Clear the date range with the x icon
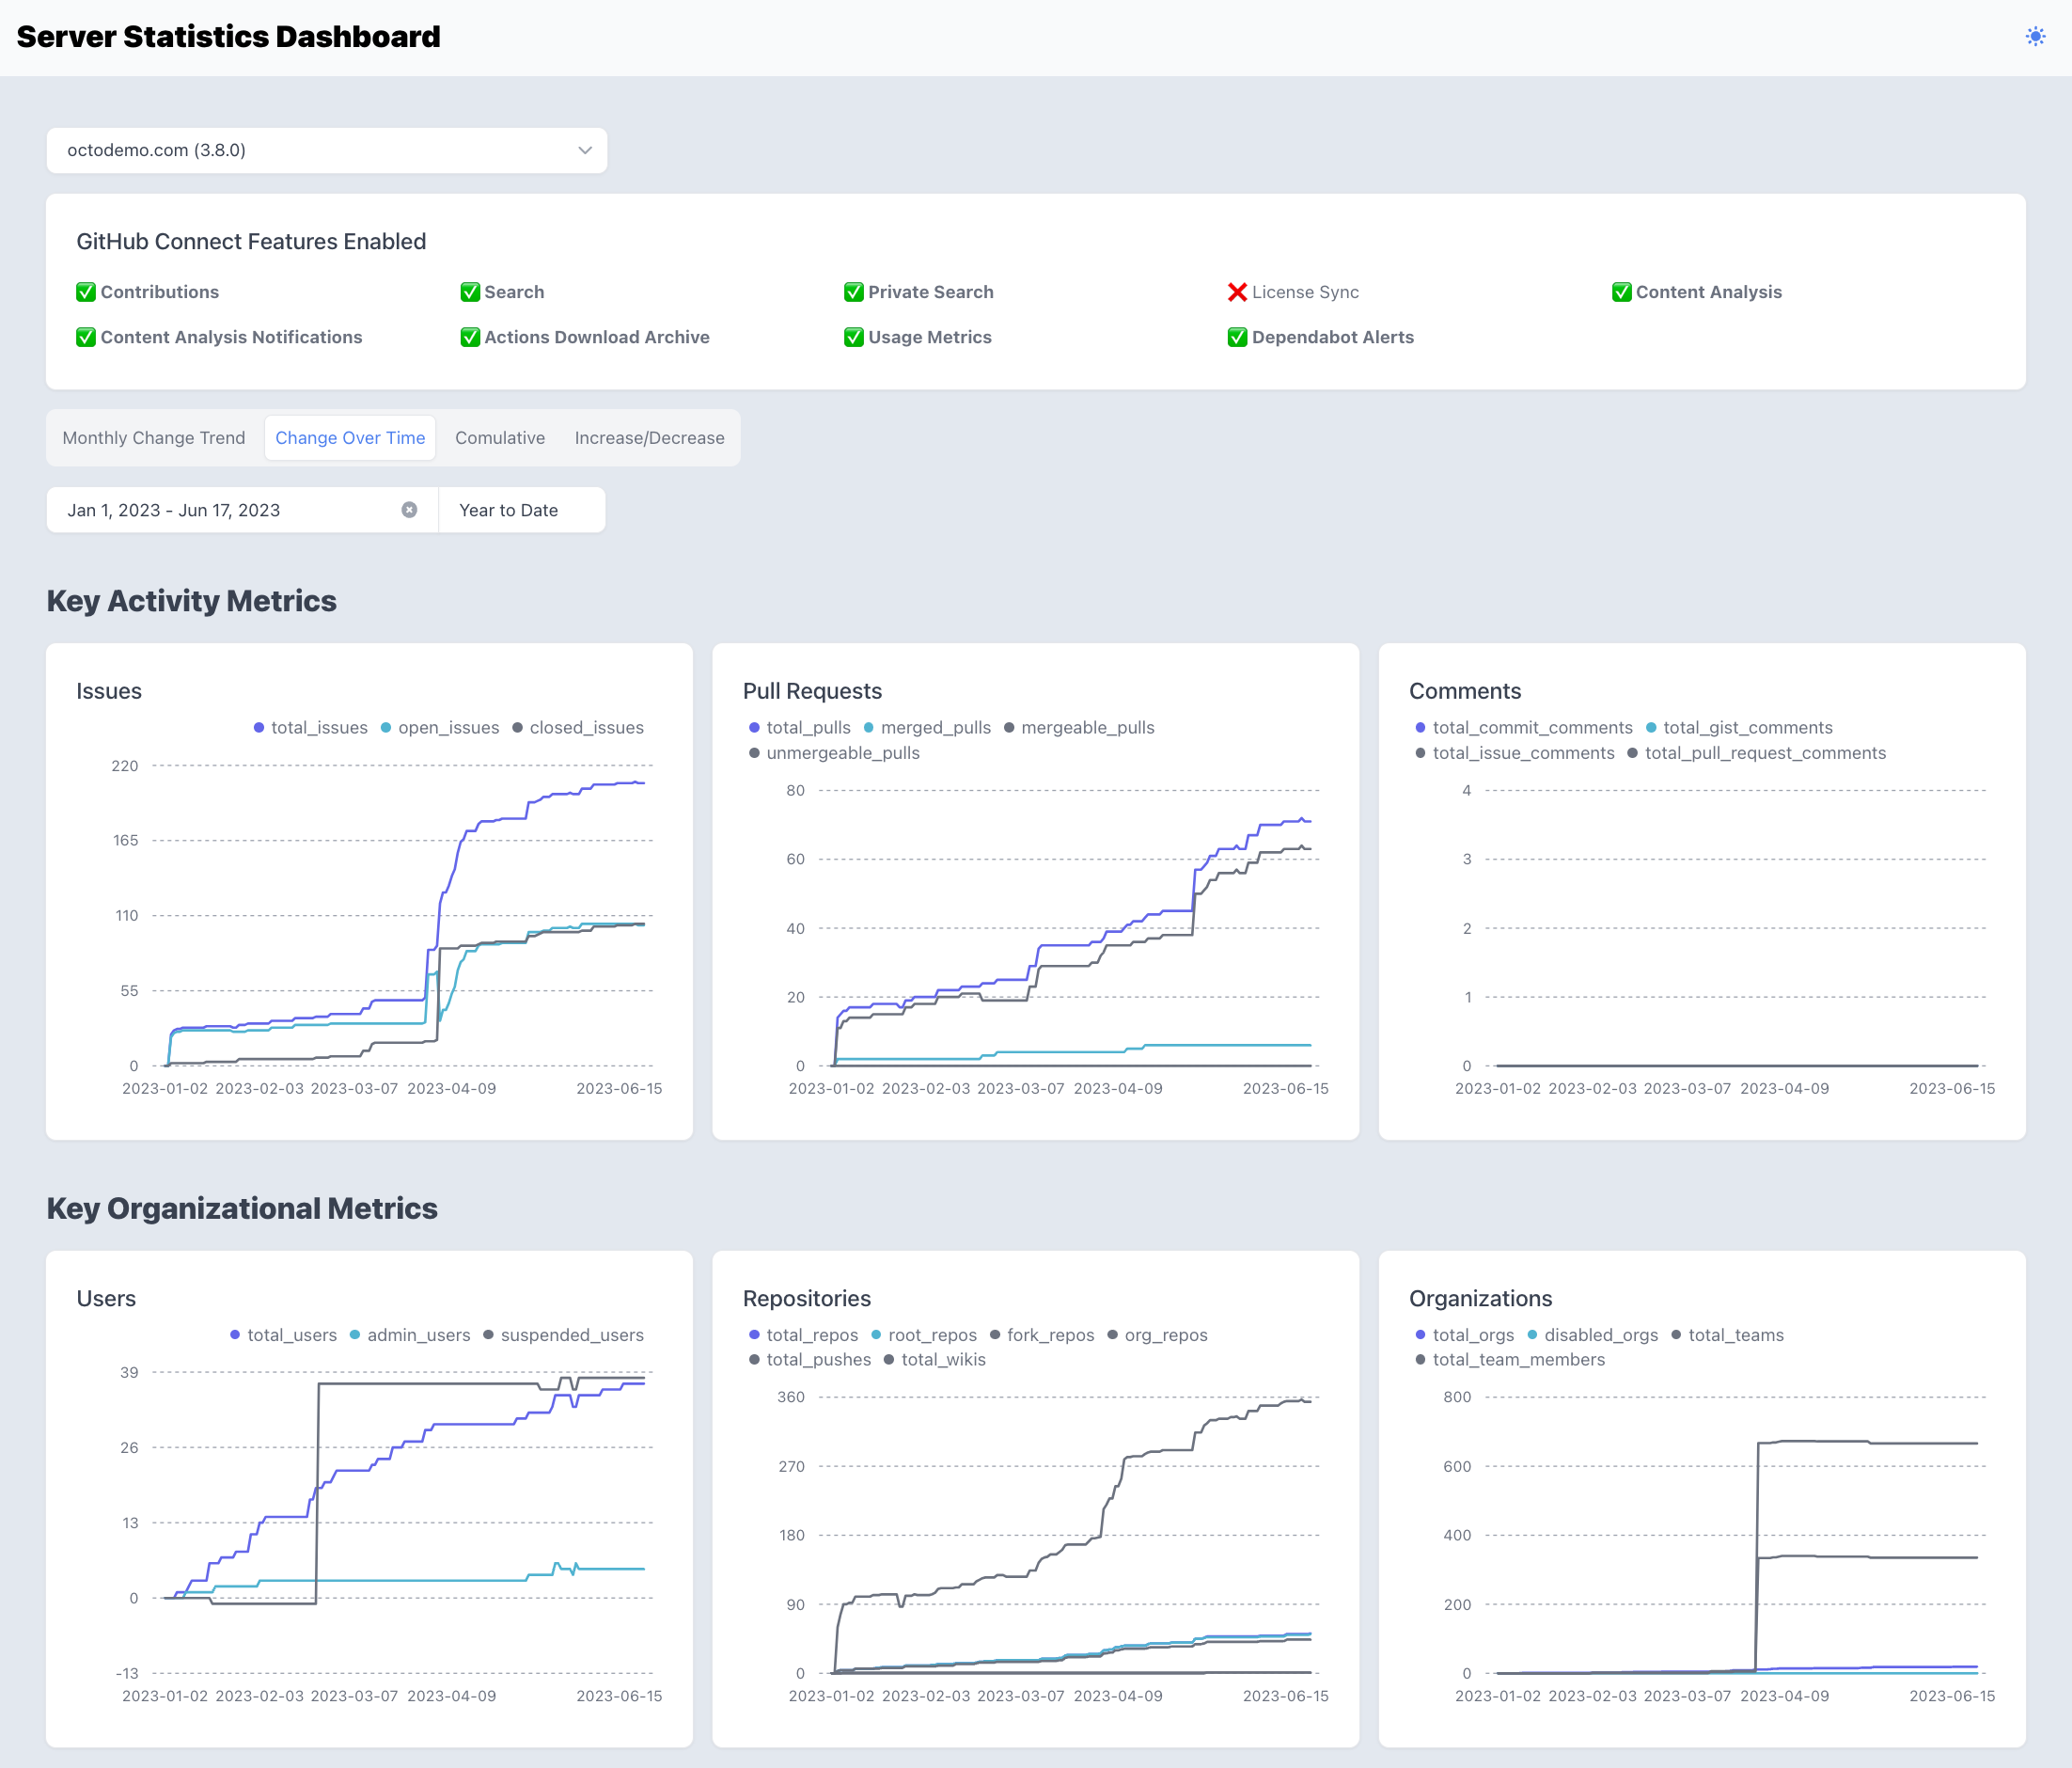The height and width of the screenshot is (1768, 2072). (409, 511)
